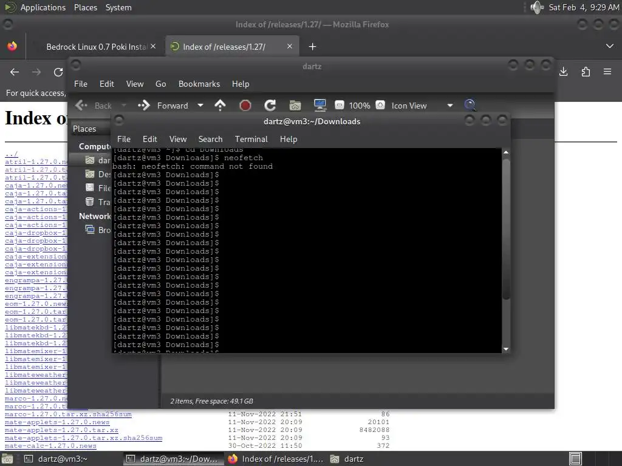Open Firefox downloads panel
622x466 pixels.
point(563,72)
